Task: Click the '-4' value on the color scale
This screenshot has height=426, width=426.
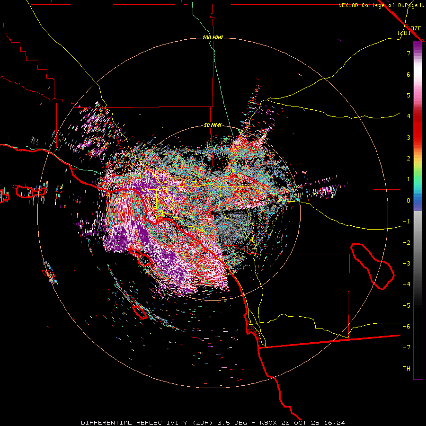Action: 407,284
